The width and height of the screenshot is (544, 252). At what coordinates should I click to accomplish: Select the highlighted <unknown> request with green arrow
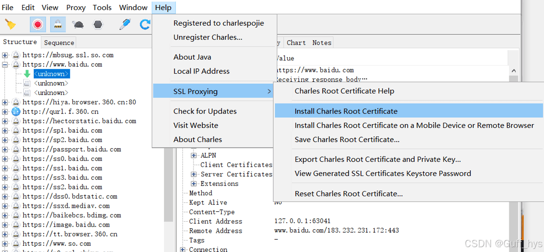[x=51, y=74]
